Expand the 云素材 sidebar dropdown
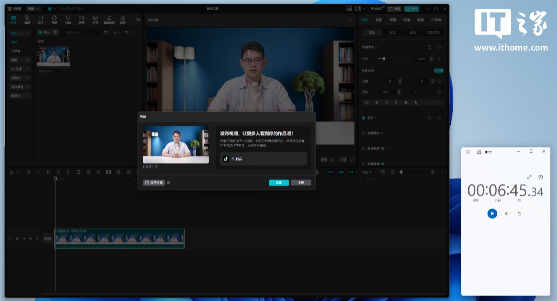 point(20,78)
